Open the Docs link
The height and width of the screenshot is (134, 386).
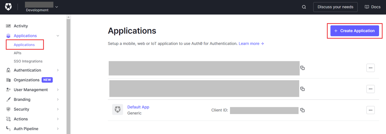click(372, 7)
